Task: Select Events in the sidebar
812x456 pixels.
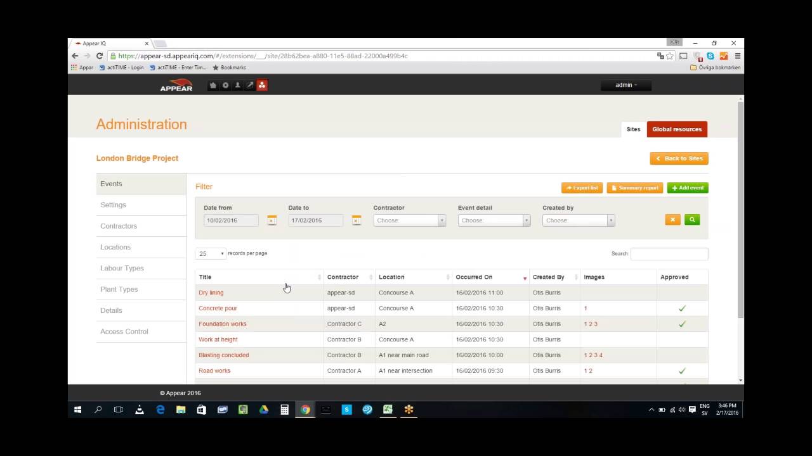Action: pos(141,184)
